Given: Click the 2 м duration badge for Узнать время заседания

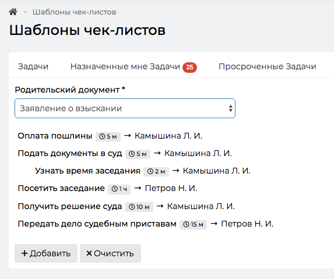Looking at the screenshot, I should pos(156,171).
